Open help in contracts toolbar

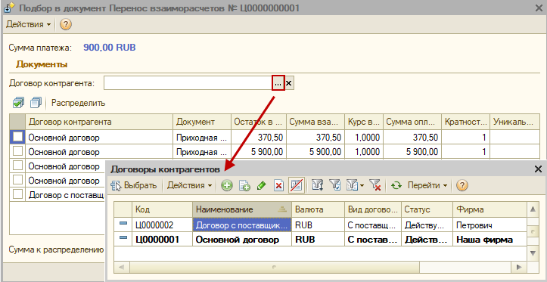pyautogui.click(x=462, y=186)
